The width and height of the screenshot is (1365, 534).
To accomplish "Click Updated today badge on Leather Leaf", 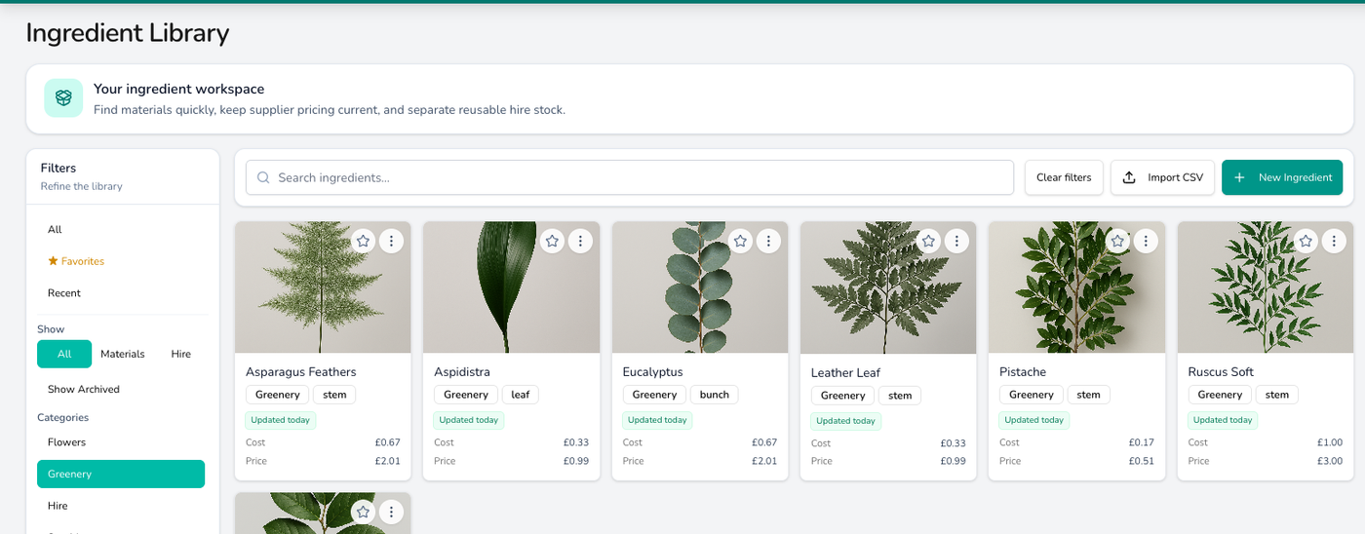I will pos(845,421).
